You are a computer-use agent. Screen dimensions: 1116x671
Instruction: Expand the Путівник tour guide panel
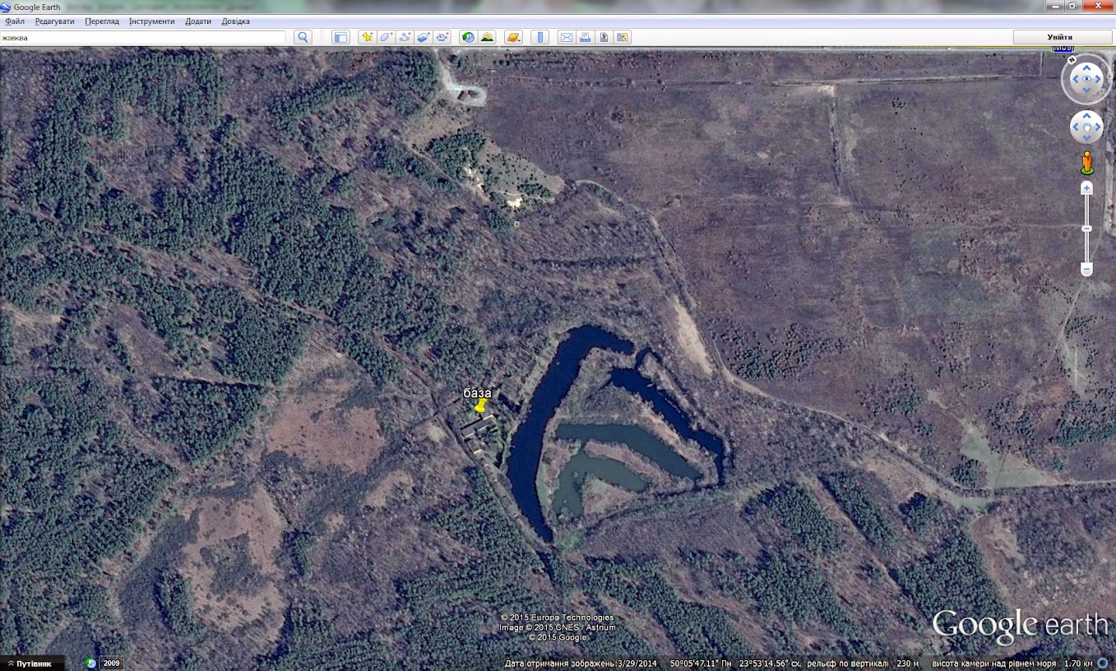pyautogui.click(x=33, y=664)
